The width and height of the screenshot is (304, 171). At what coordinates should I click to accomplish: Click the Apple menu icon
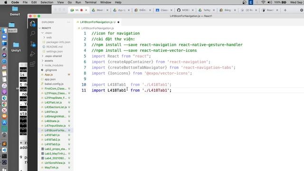click(x=6, y=2)
